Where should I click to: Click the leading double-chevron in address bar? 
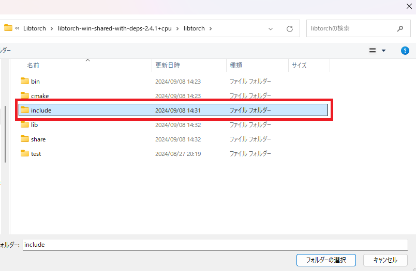click(18, 28)
